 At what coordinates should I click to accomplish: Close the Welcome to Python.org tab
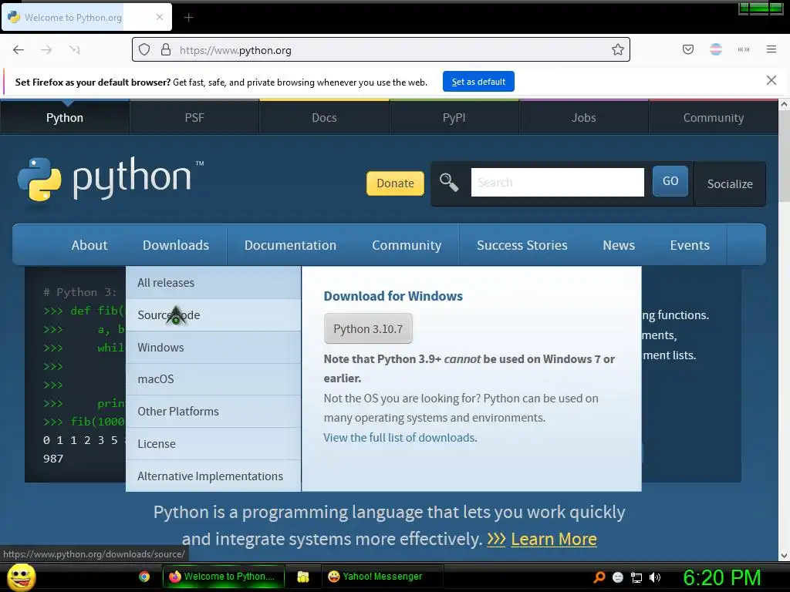click(x=159, y=17)
